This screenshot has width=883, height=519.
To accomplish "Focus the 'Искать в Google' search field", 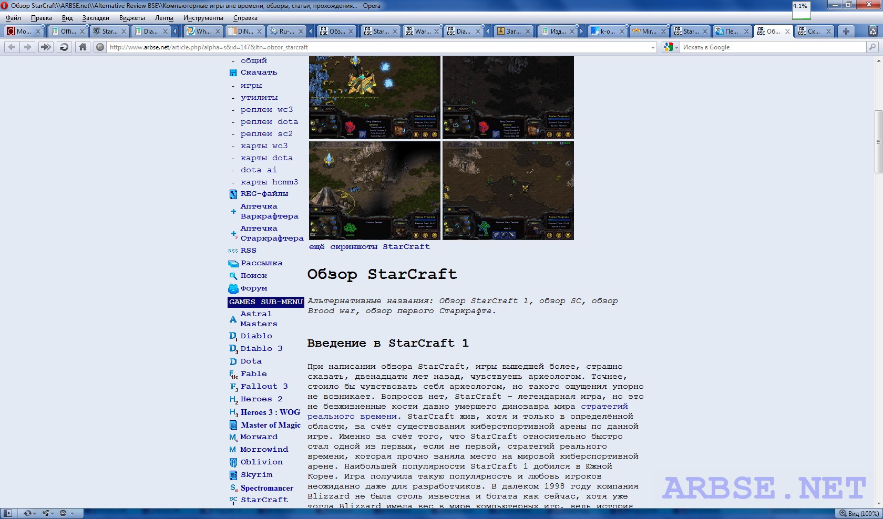I will point(773,47).
